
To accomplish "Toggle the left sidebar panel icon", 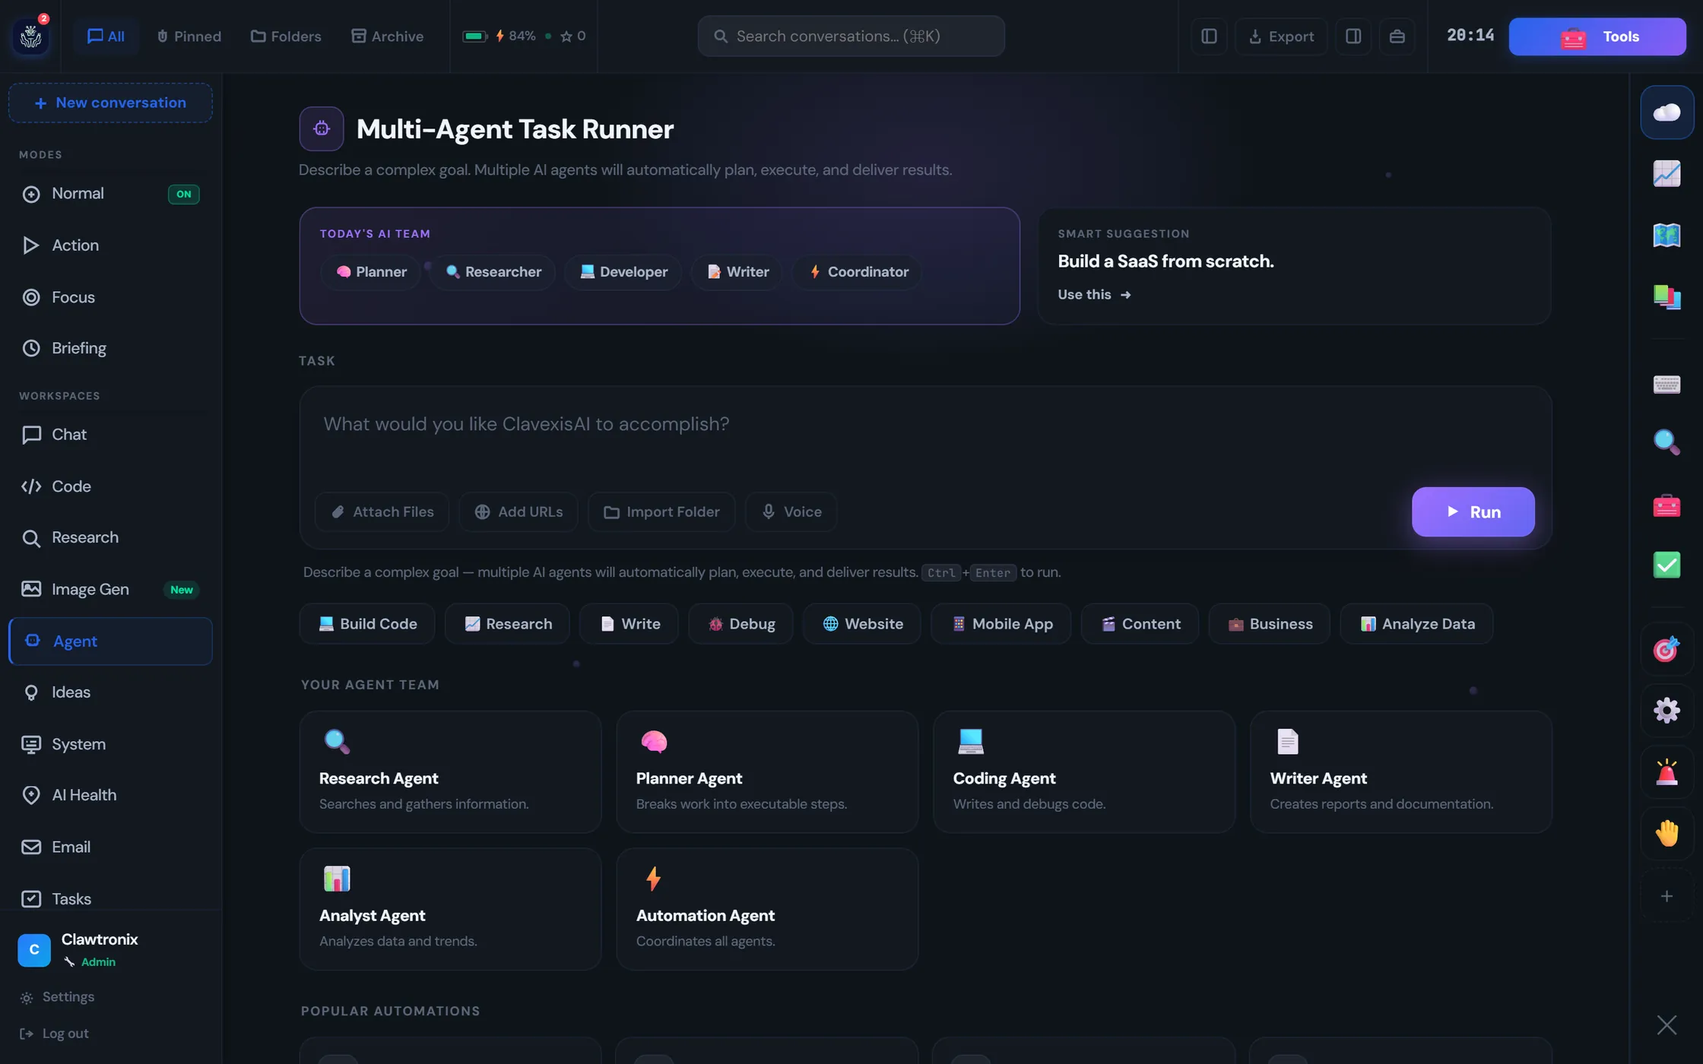I will (x=1209, y=36).
